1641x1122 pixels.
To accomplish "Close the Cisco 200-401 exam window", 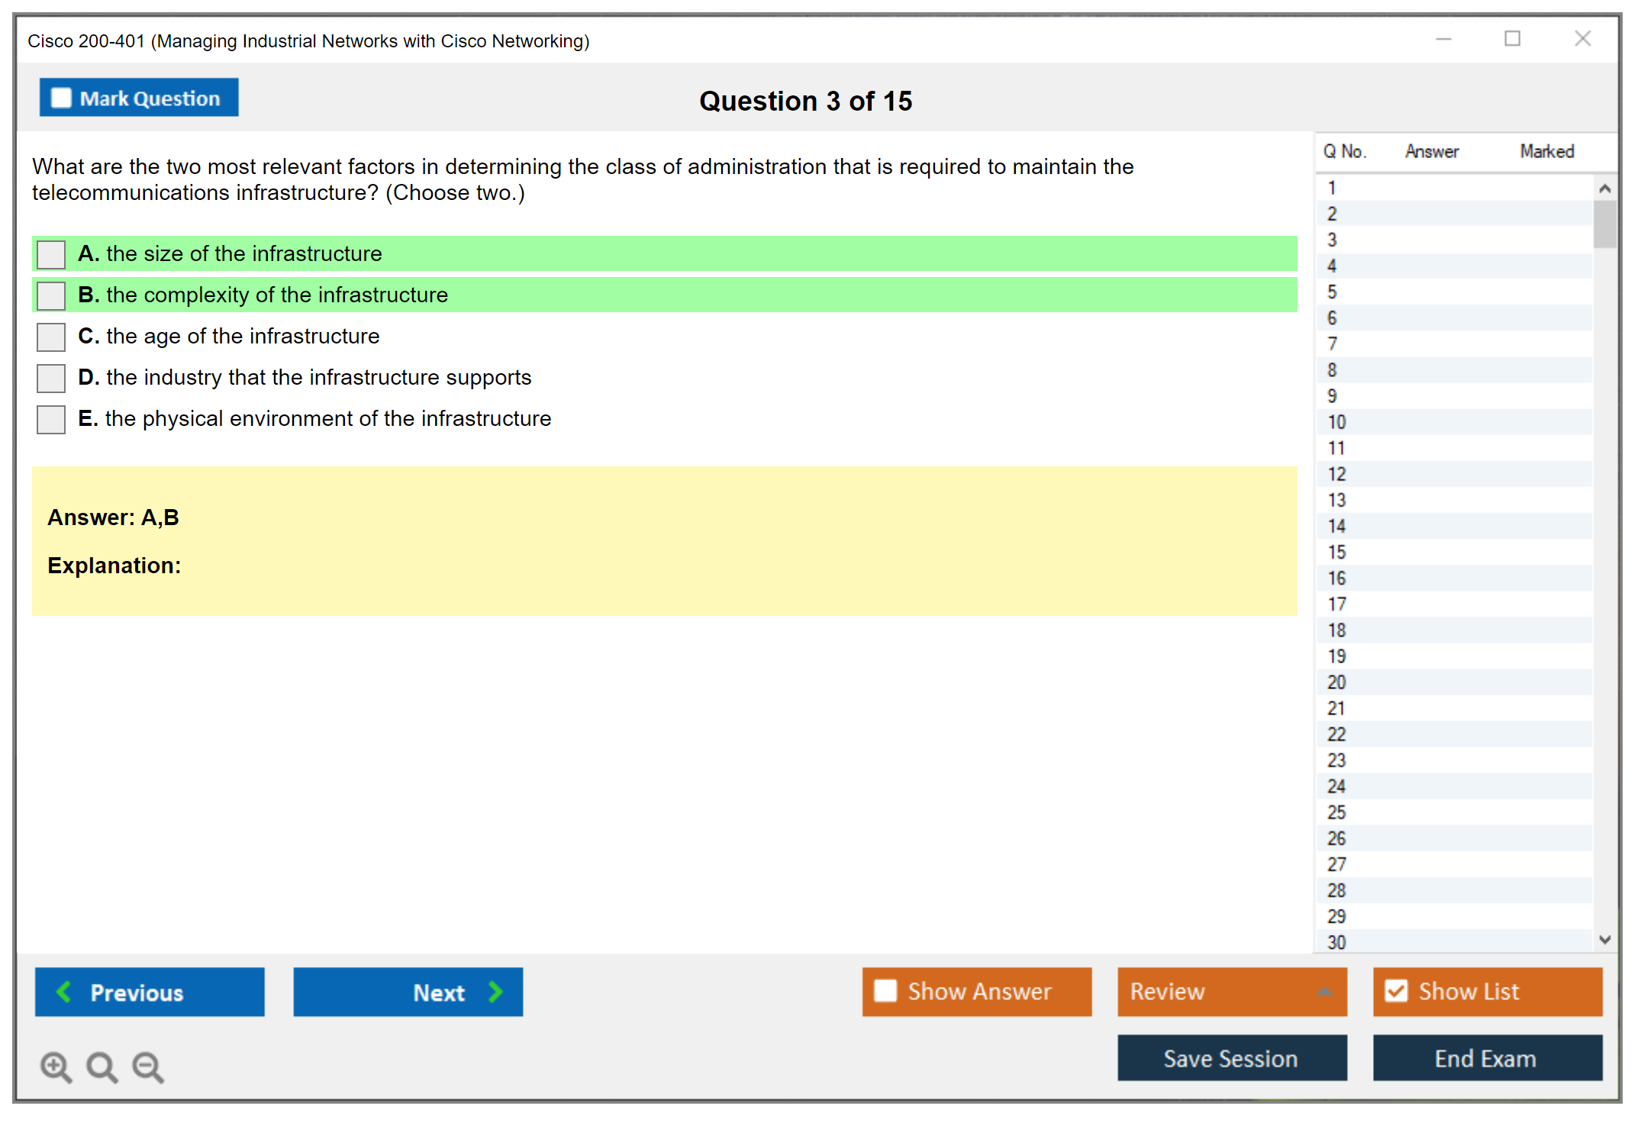I will click(1582, 39).
